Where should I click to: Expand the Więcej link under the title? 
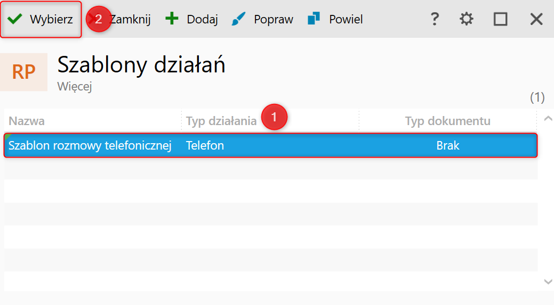pos(75,86)
